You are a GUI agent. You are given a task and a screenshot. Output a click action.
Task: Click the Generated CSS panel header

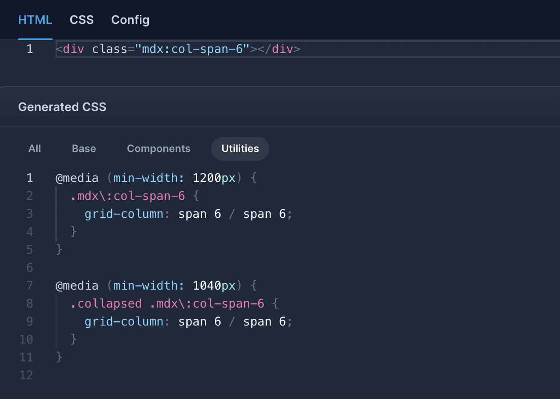[62, 107]
